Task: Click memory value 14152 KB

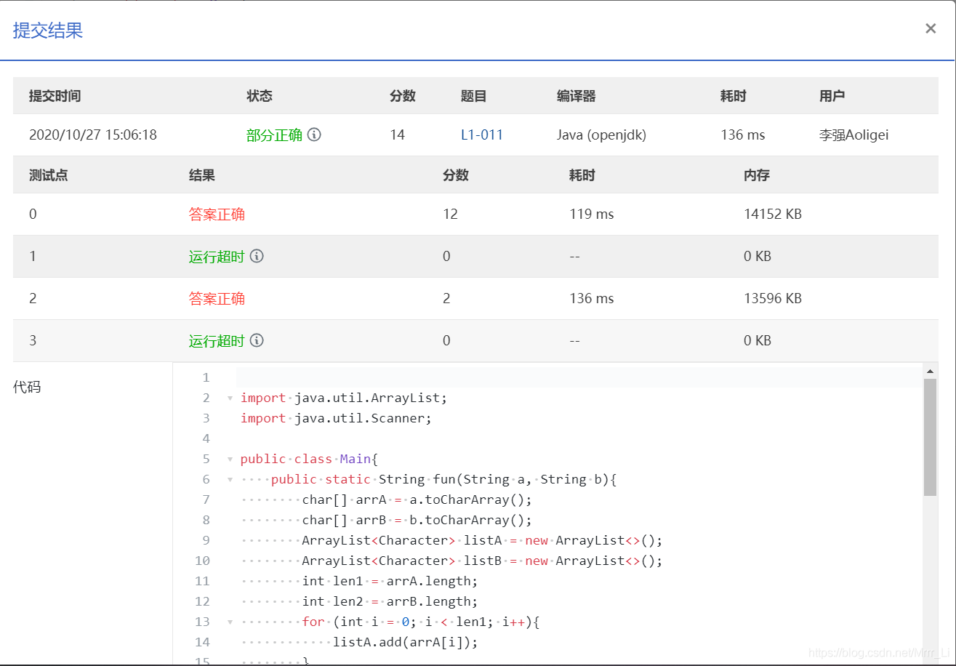Action: coord(773,214)
